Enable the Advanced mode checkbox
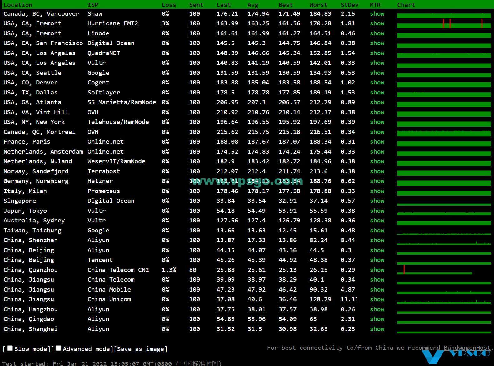This screenshot has width=494, height=366. (58, 348)
